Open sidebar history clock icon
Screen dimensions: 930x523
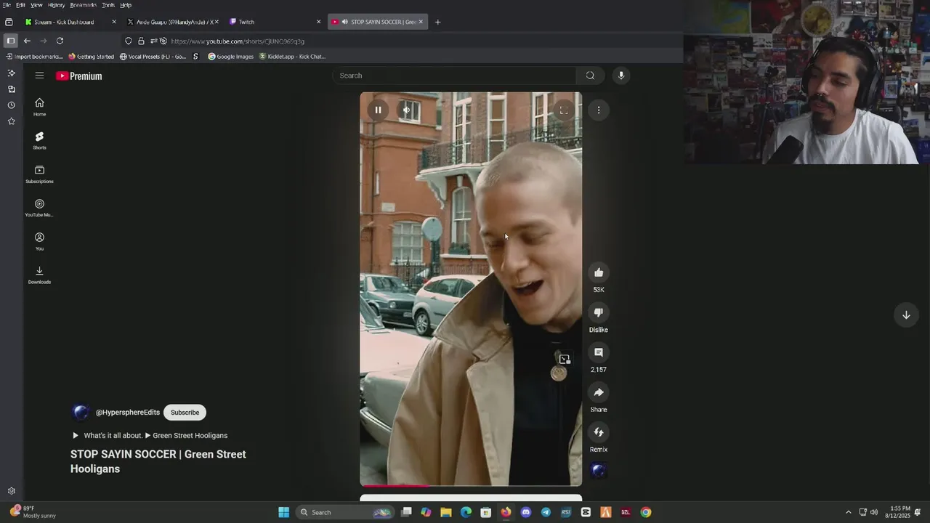tap(11, 105)
